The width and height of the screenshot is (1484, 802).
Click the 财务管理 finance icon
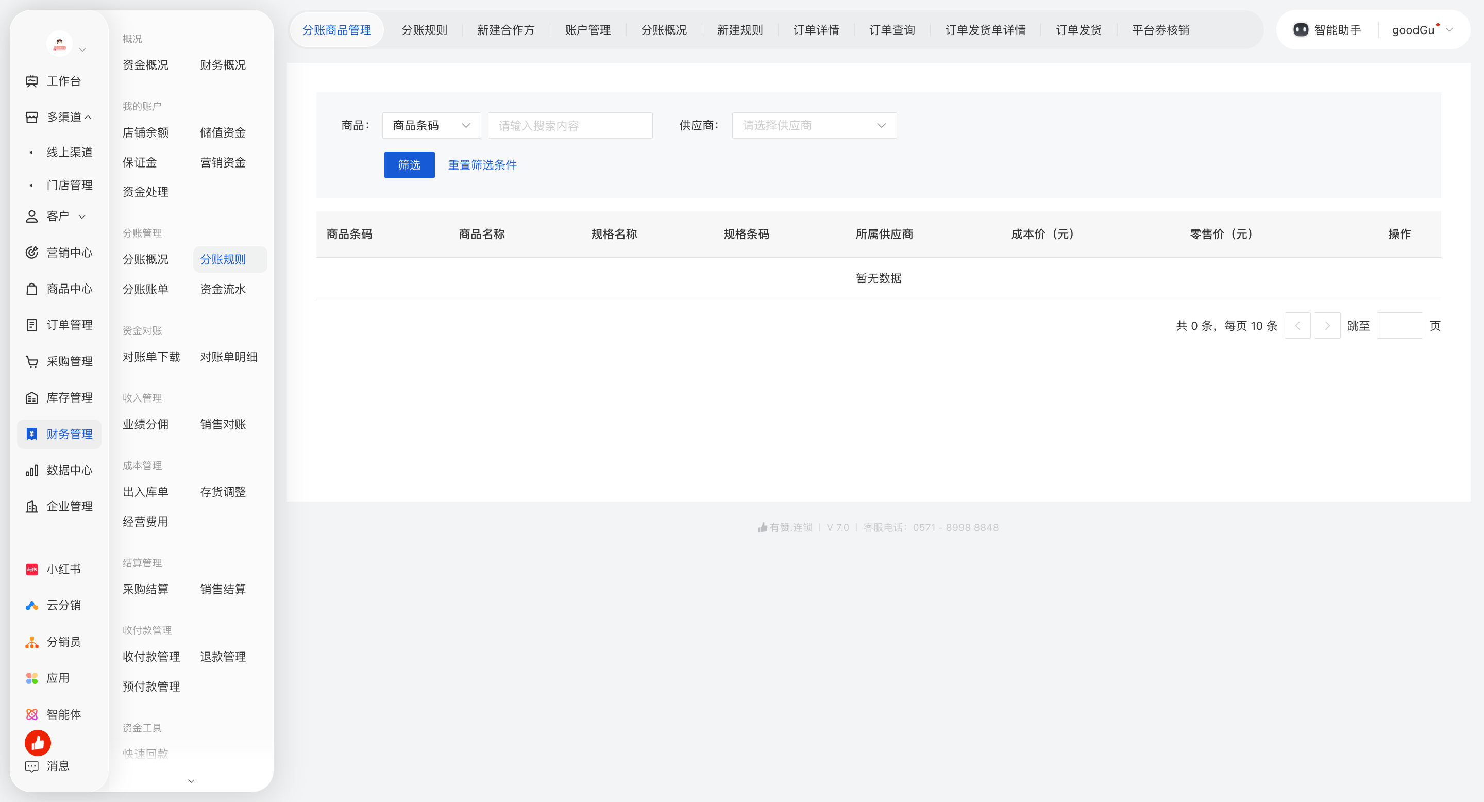pos(31,435)
